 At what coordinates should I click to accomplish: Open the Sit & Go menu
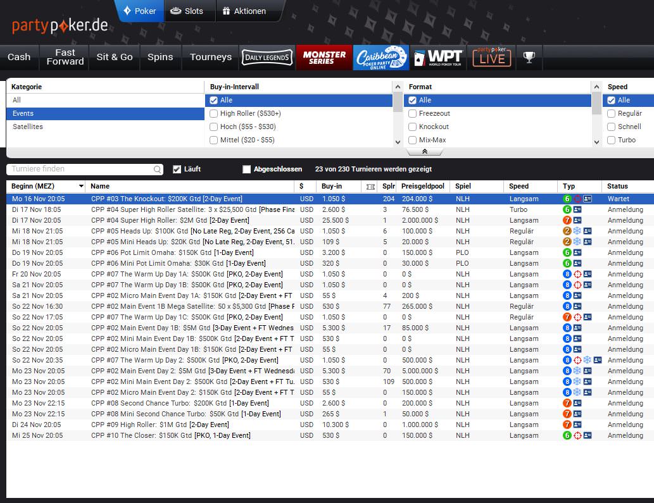[x=115, y=57]
